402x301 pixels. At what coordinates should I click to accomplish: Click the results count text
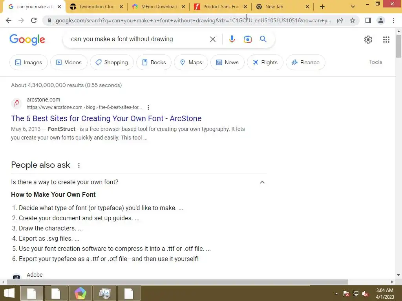pyautogui.click(x=66, y=85)
